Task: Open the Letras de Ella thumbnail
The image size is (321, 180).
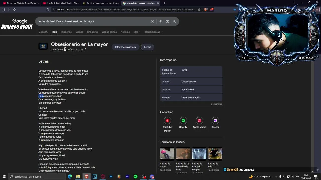Action: point(215,154)
